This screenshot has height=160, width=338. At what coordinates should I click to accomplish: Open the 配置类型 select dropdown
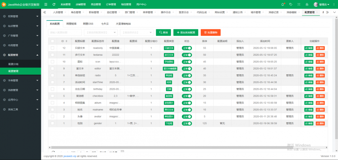point(101,32)
